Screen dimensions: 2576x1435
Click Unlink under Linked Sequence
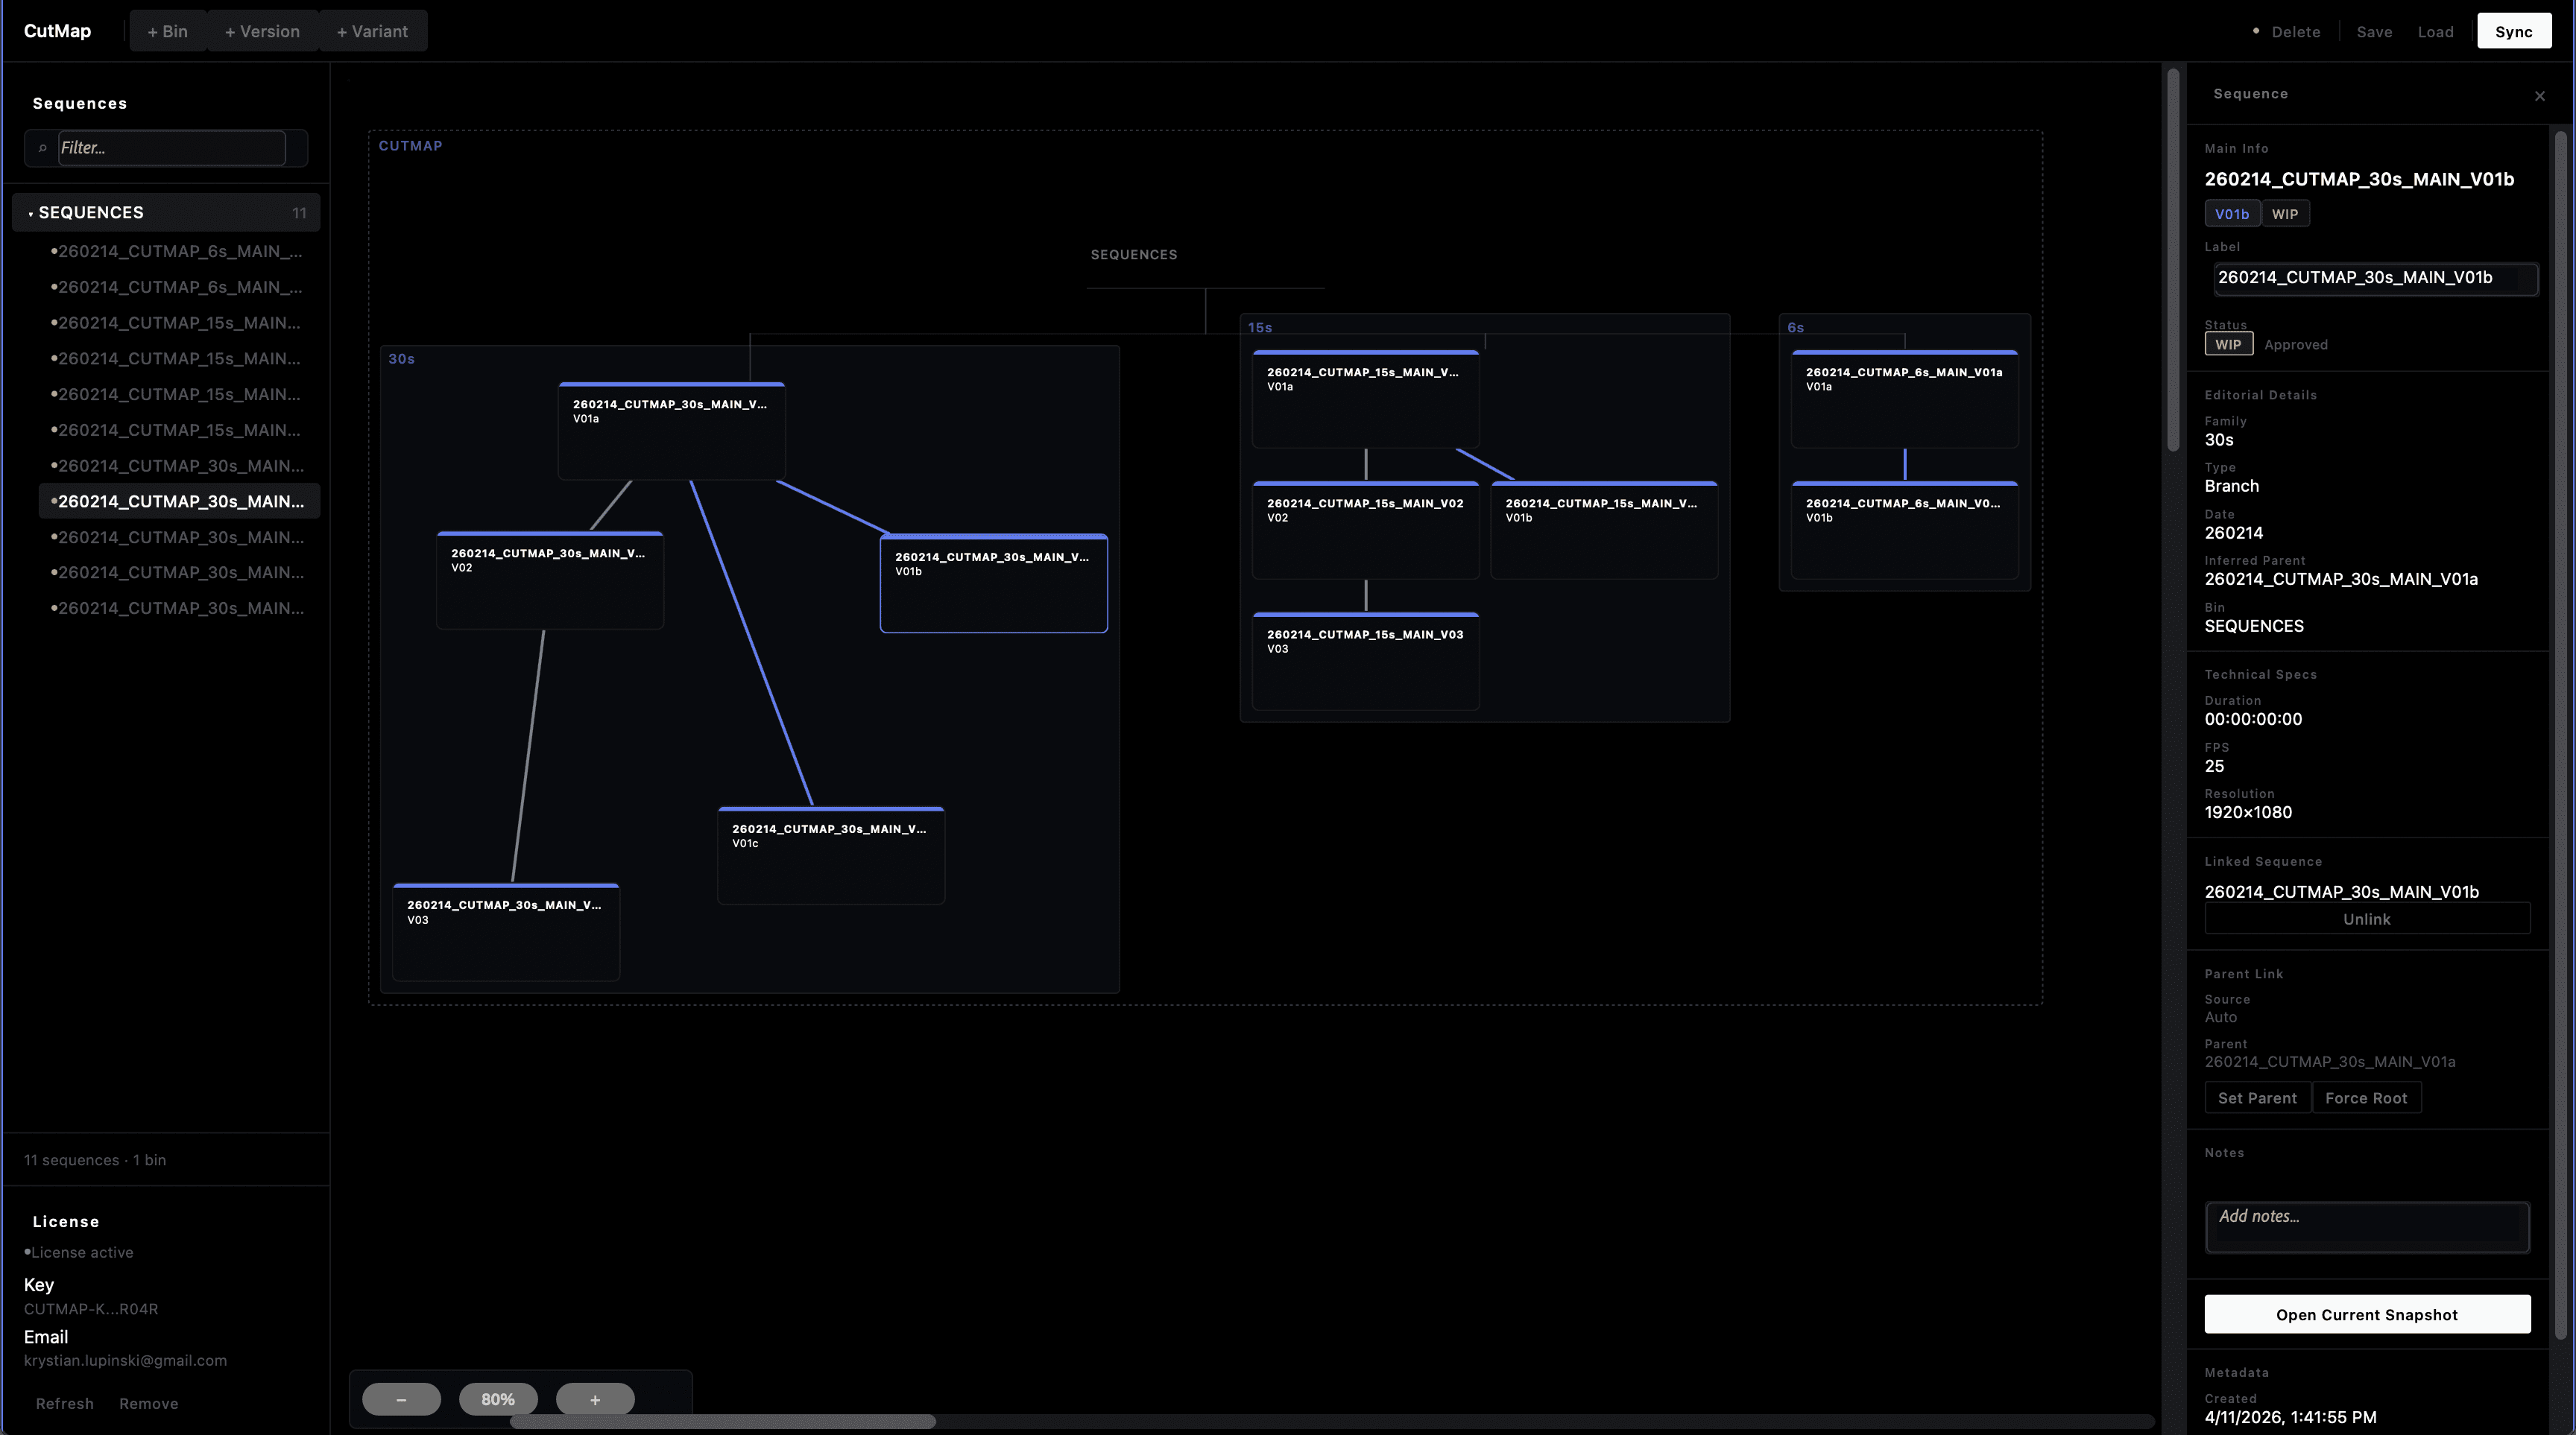coord(2366,919)
